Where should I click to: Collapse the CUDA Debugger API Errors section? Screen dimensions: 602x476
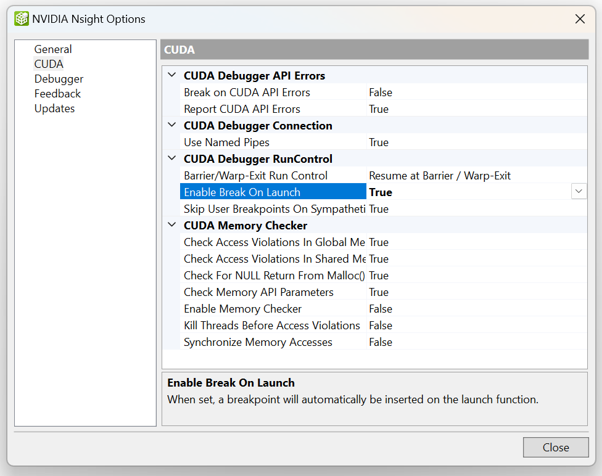[x=171, y=74]
